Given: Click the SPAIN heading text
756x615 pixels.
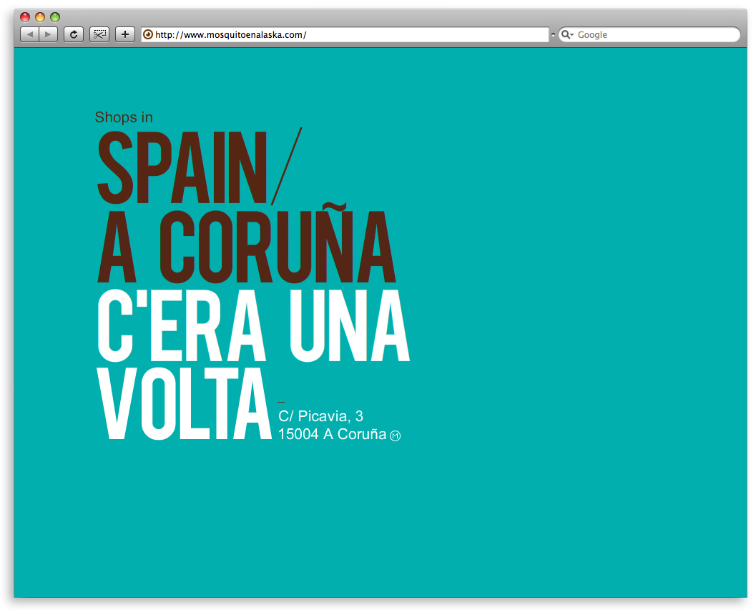Looking at the screenshot, I should point(182,168).
